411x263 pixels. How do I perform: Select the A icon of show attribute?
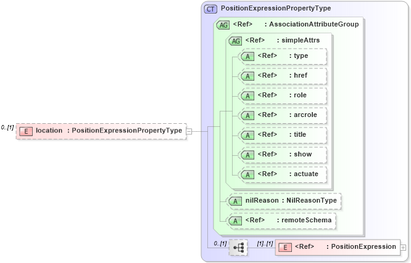pos(247,155)
